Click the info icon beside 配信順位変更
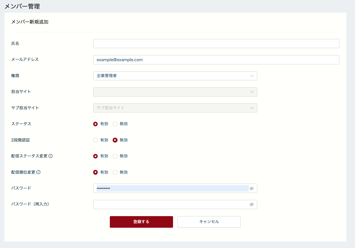355x248 pixels. click(39, 172)
